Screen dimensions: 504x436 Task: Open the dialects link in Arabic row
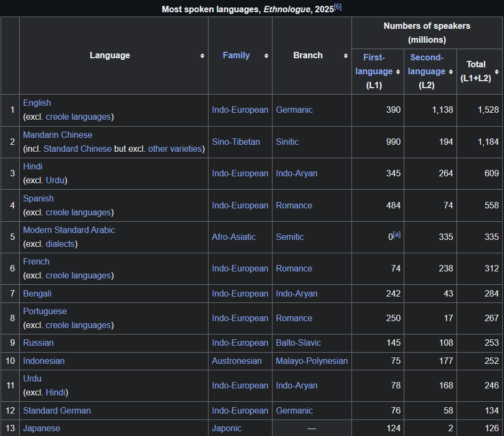[60, 244]
